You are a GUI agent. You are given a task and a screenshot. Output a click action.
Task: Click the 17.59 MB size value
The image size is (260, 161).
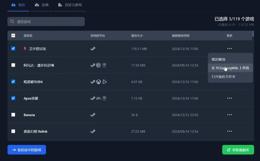pos(138,65)
